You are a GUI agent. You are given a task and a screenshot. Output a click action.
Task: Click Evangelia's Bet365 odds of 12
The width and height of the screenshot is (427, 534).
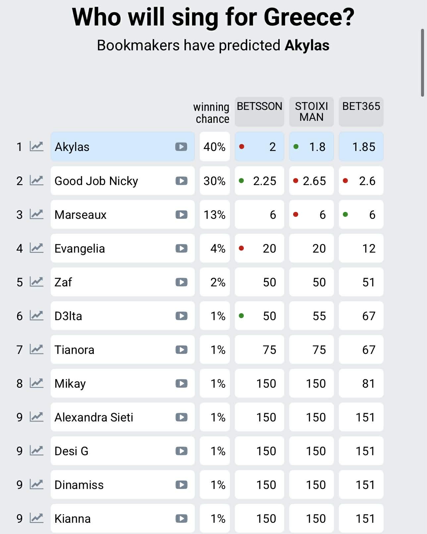[361, 248]
